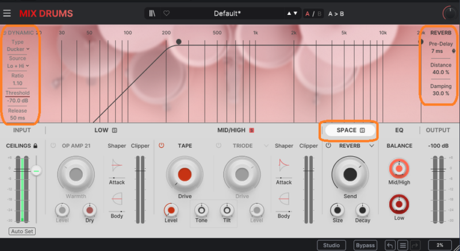Switch to the EQ tab
460x251 pixels.
(x=399, y=130)
